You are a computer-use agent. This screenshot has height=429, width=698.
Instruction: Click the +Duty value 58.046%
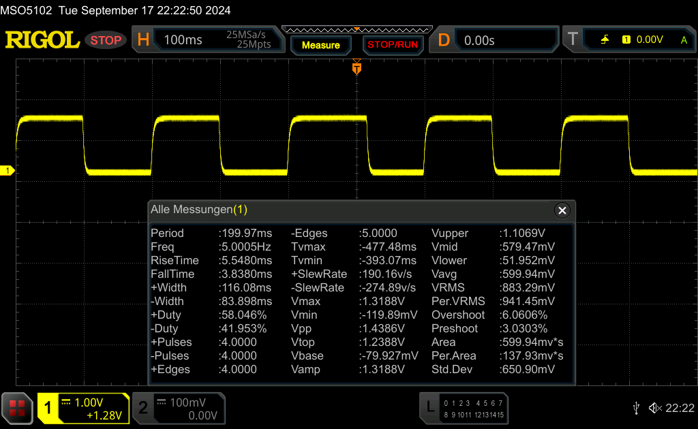tap(243, 315)
